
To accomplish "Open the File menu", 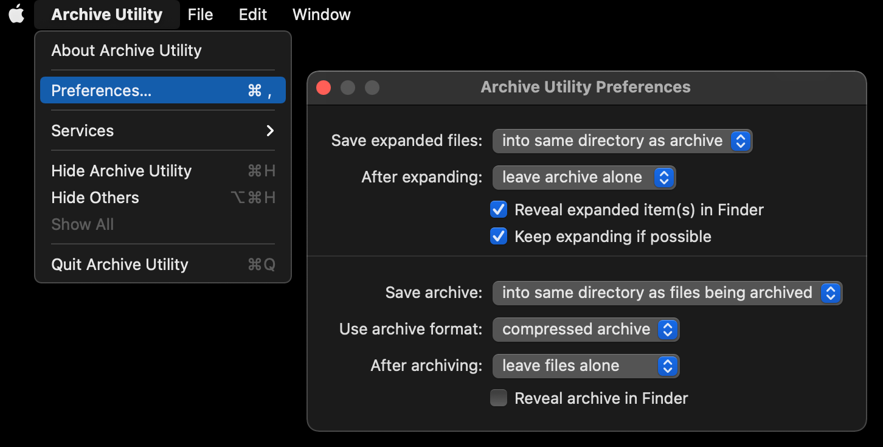I will (x=200, y=15).
